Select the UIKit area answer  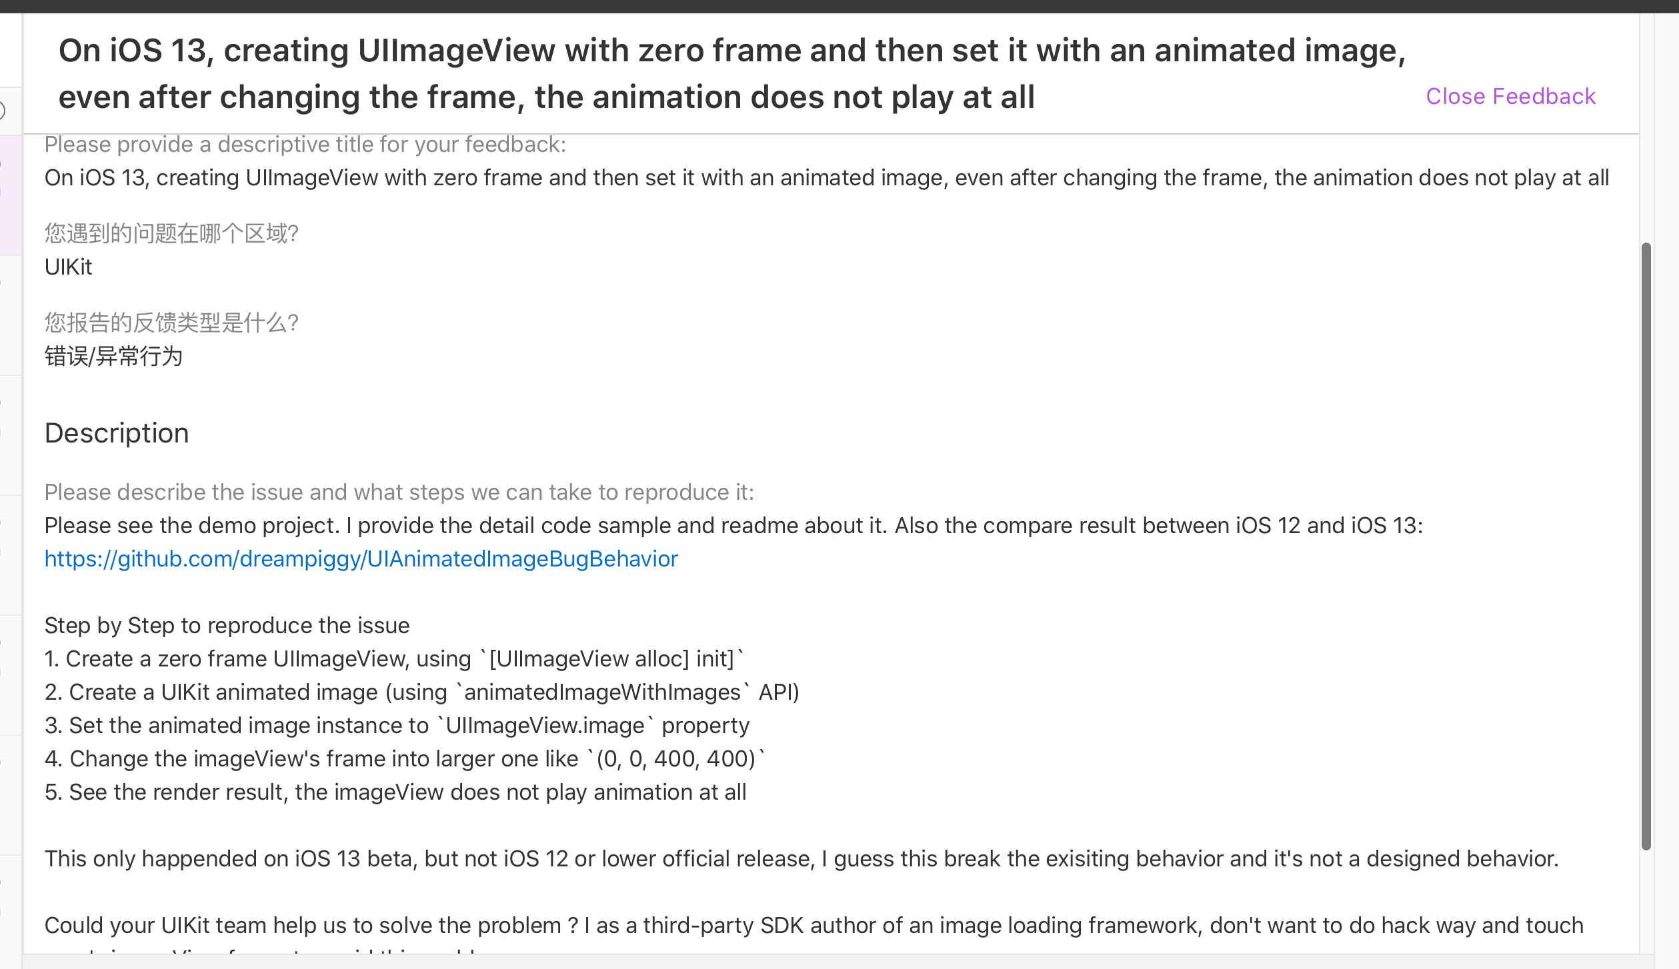click(x=68, y=267)
